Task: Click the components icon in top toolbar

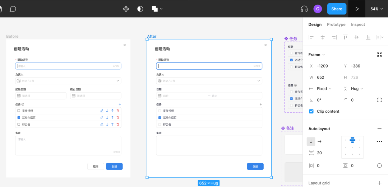Action: [x=126, y=9]
